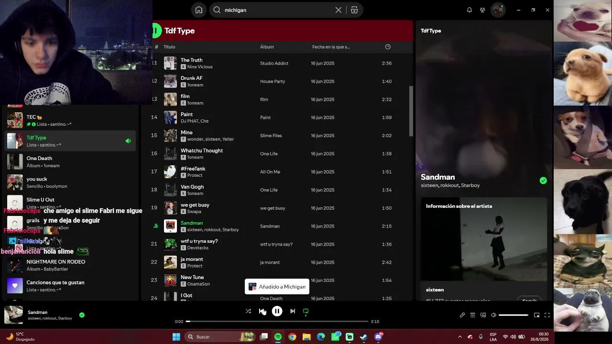This screenshot has height=344, width=612.
Task: Skip to the previous track
Action: click(262, 312)
